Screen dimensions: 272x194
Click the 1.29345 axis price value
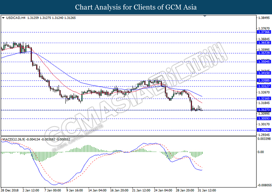point(264,135)
